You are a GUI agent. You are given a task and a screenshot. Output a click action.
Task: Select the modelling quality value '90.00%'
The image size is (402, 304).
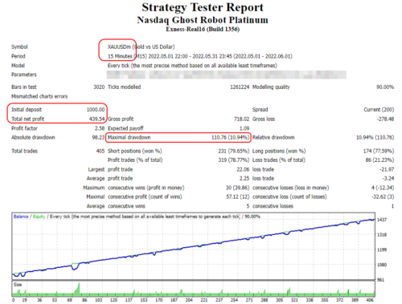pyautogui.click(x=385, y=87)
